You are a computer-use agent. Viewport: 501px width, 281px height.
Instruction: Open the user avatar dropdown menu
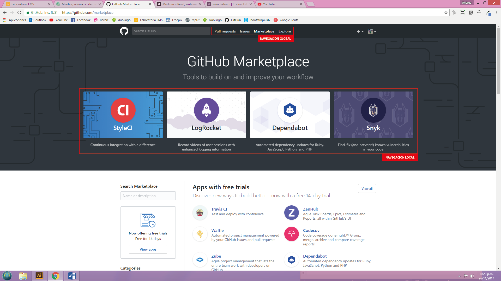click(372, 31)
